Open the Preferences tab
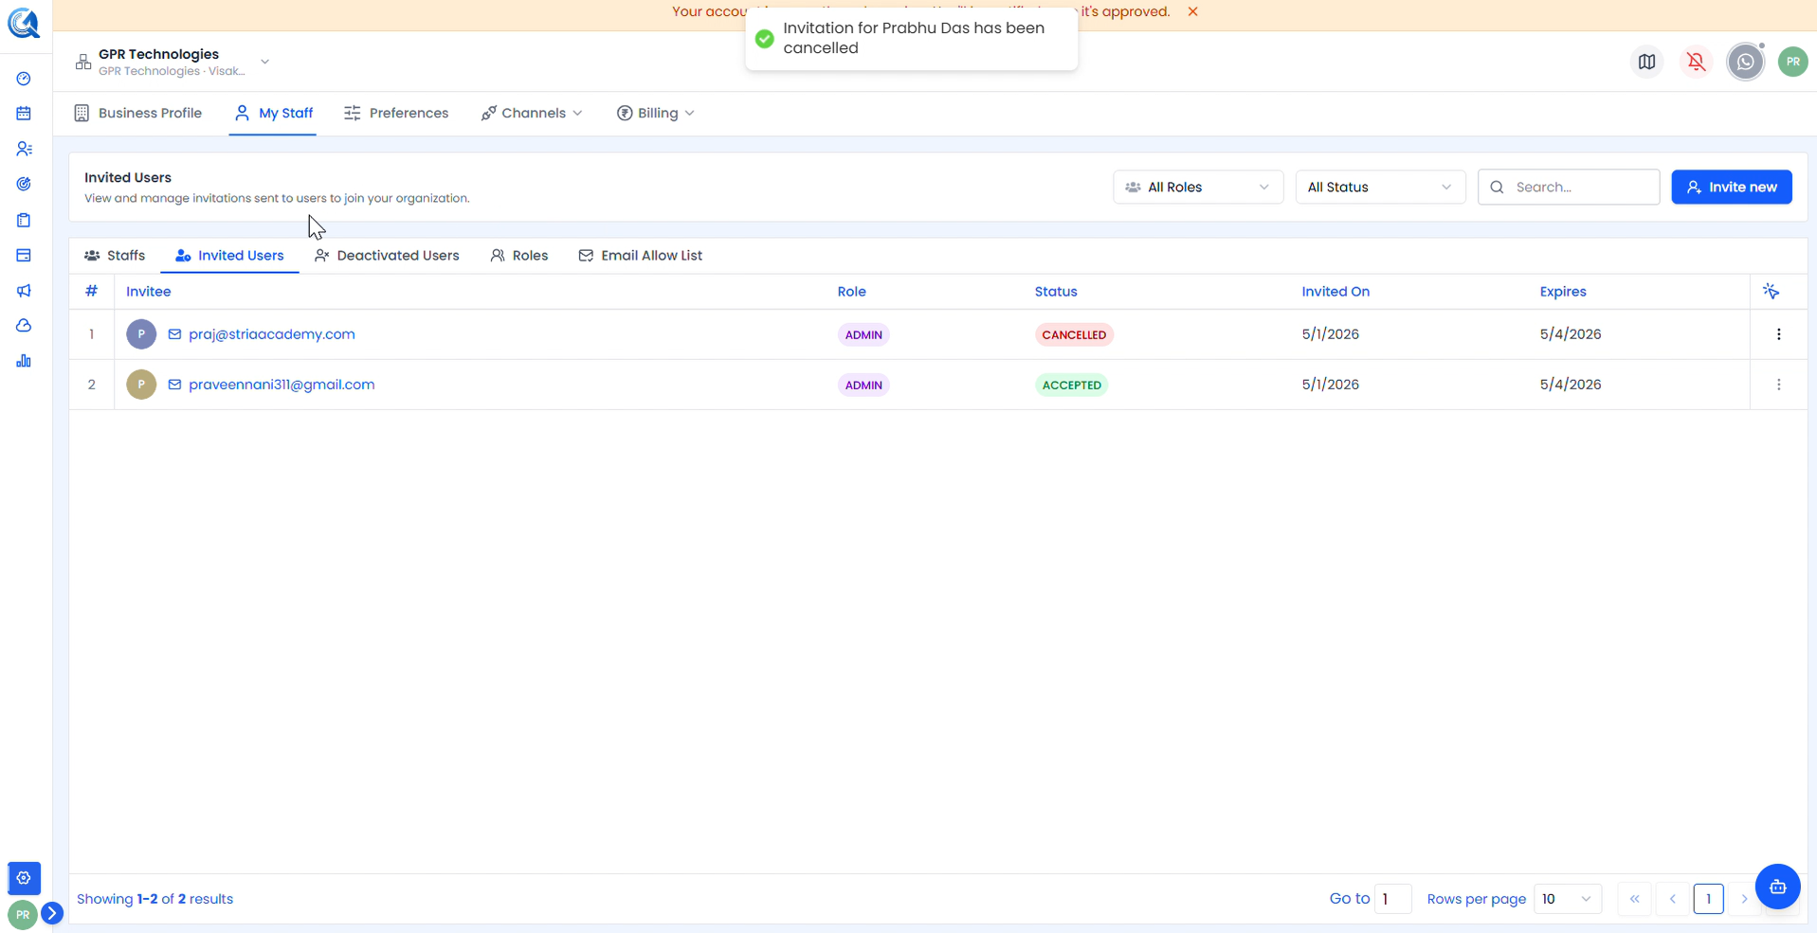 click(396, 113)
